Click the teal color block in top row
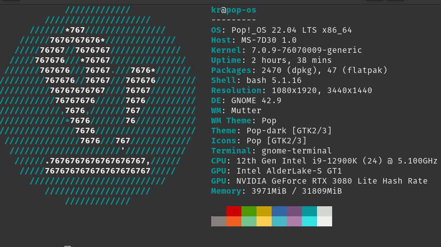The image size is (441, 247). coord(309,211)
